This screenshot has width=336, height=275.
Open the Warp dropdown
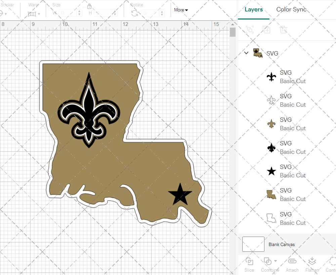[34, 14]
